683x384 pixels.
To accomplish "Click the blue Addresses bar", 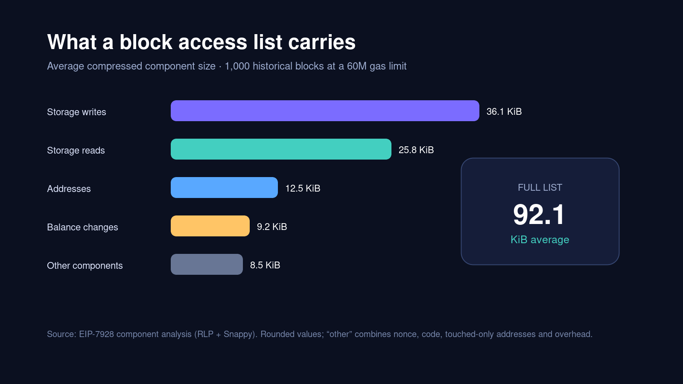I will [224, 188].
